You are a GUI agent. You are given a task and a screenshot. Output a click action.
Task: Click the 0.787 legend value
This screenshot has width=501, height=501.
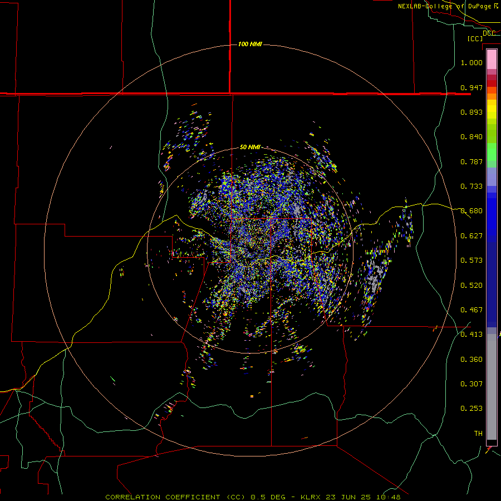point(471,161)
